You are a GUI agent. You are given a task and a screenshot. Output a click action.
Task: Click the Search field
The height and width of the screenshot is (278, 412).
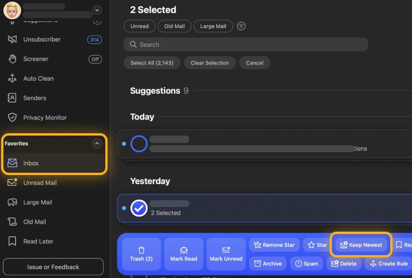point(245,45)
